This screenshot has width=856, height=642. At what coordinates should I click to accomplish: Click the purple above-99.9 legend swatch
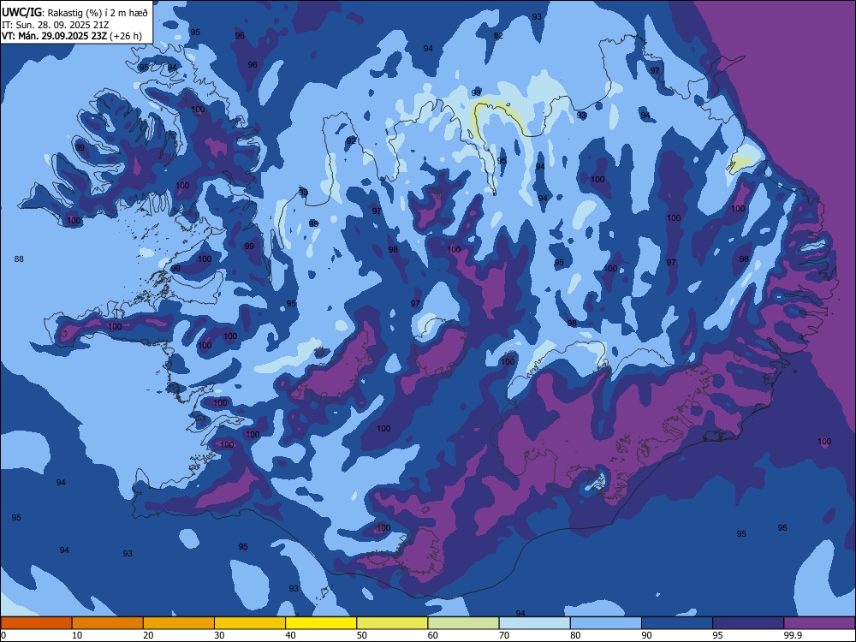coord(819,623)
